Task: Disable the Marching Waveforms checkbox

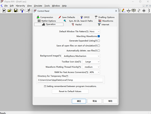Action: pyautogui.click(x=99, y=36)
